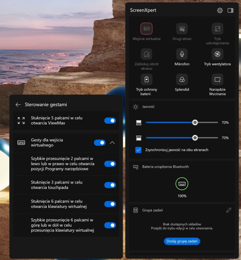The height and width of the screenshot is (260, 241).
Task: Launch Narzędzie Wycinanie snipping tool
Action: pyautogui.click(x=217, y=79)
